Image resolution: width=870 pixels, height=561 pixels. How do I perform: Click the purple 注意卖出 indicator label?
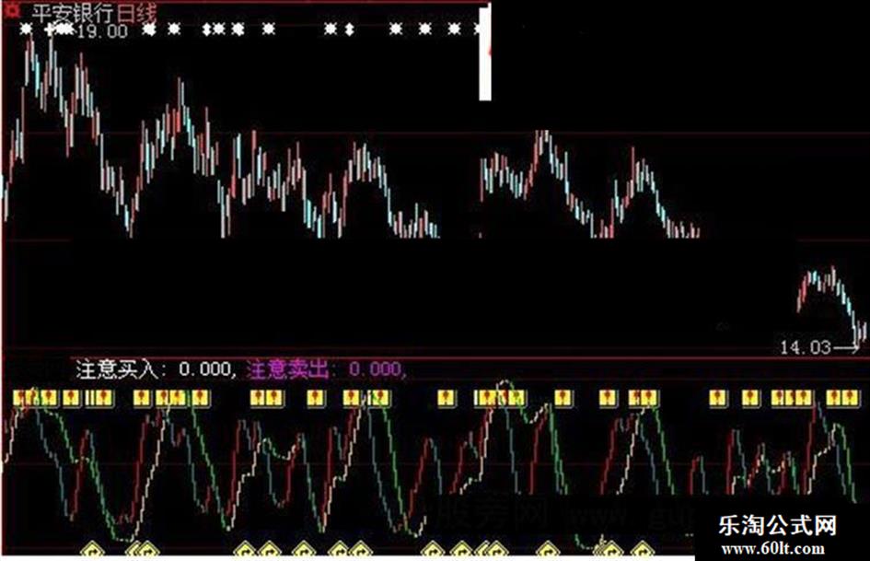click(x=288, y=369)
